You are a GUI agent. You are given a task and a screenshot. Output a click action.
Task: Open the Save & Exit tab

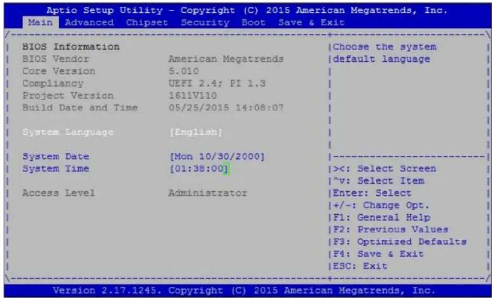pos(311,22)
